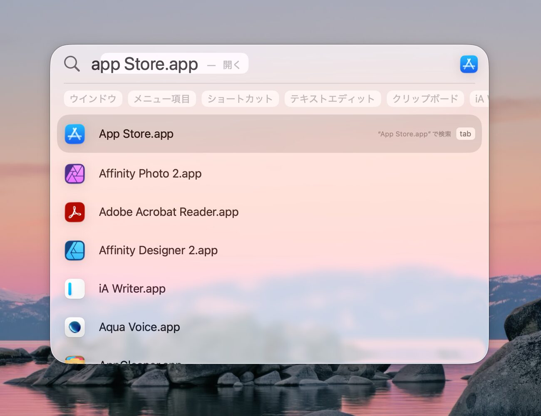The image size is (541, 416).
Task: Select the ウインドウ filter chip
Action: (93, 99)
